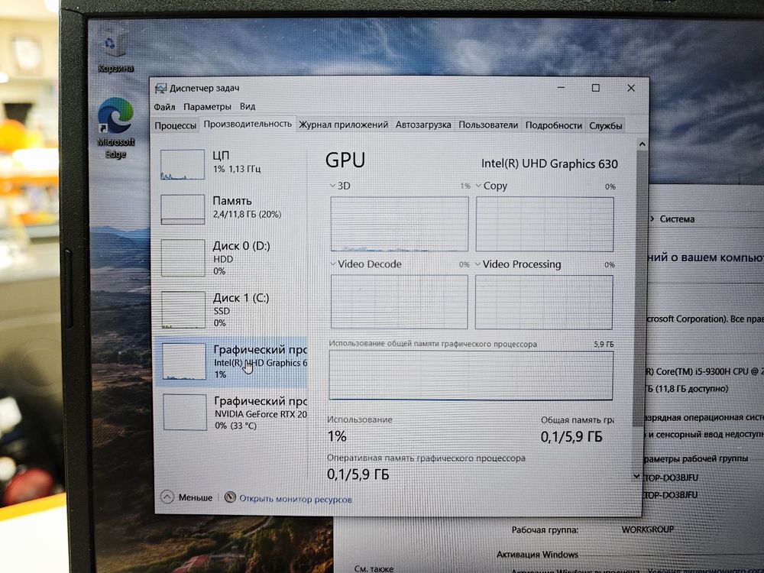Open the Video Decode engine dropdown
764x573 pixels.
333,264
